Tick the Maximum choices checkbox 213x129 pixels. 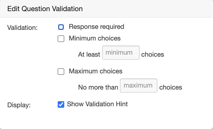(x=61, y=72)
